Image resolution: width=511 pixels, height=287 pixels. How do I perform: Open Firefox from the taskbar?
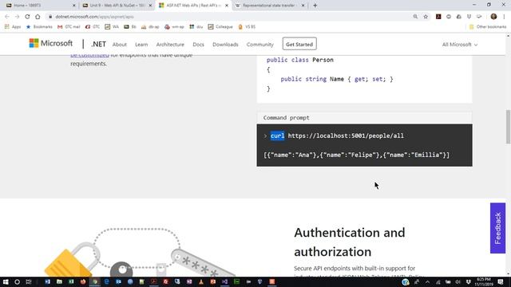[x=83, y=281]
